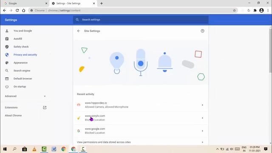Go back with the browser back arrow
Image resolution: width=272 pixels, height=153 pixels.
tap(5, 10)
